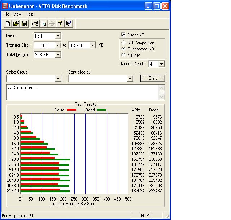Click the green Read legend swatch
Screen dimensions: 231x220
point(102,110)
